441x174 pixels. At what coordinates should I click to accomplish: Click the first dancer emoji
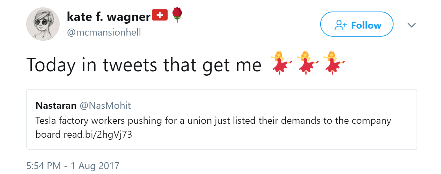280,63
